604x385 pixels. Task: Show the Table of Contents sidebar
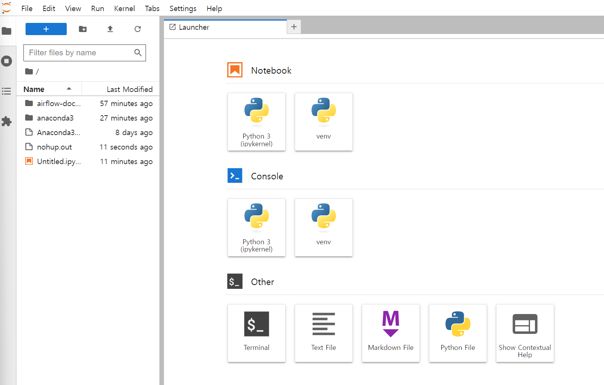click(6, 91)
